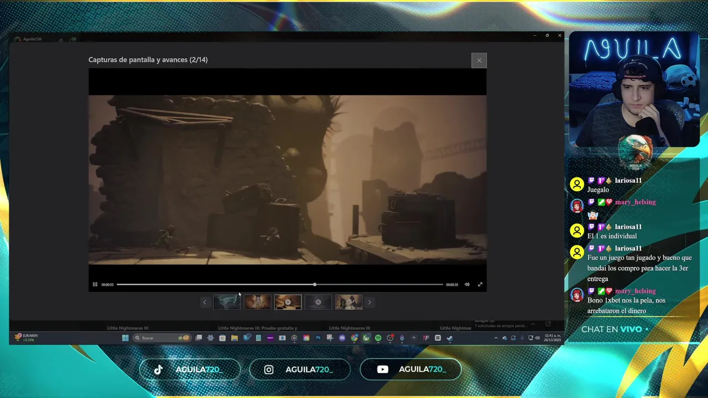Open Spotify from the taskbar

378,338
